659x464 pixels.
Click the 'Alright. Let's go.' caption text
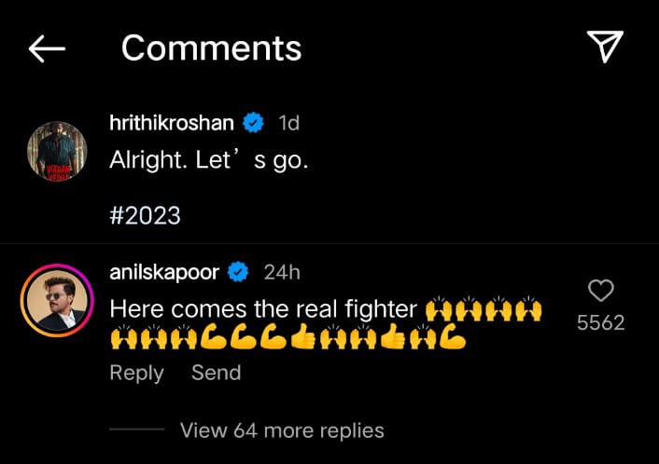pos(209,161)
